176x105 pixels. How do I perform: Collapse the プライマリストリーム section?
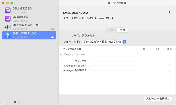point(61,54)
